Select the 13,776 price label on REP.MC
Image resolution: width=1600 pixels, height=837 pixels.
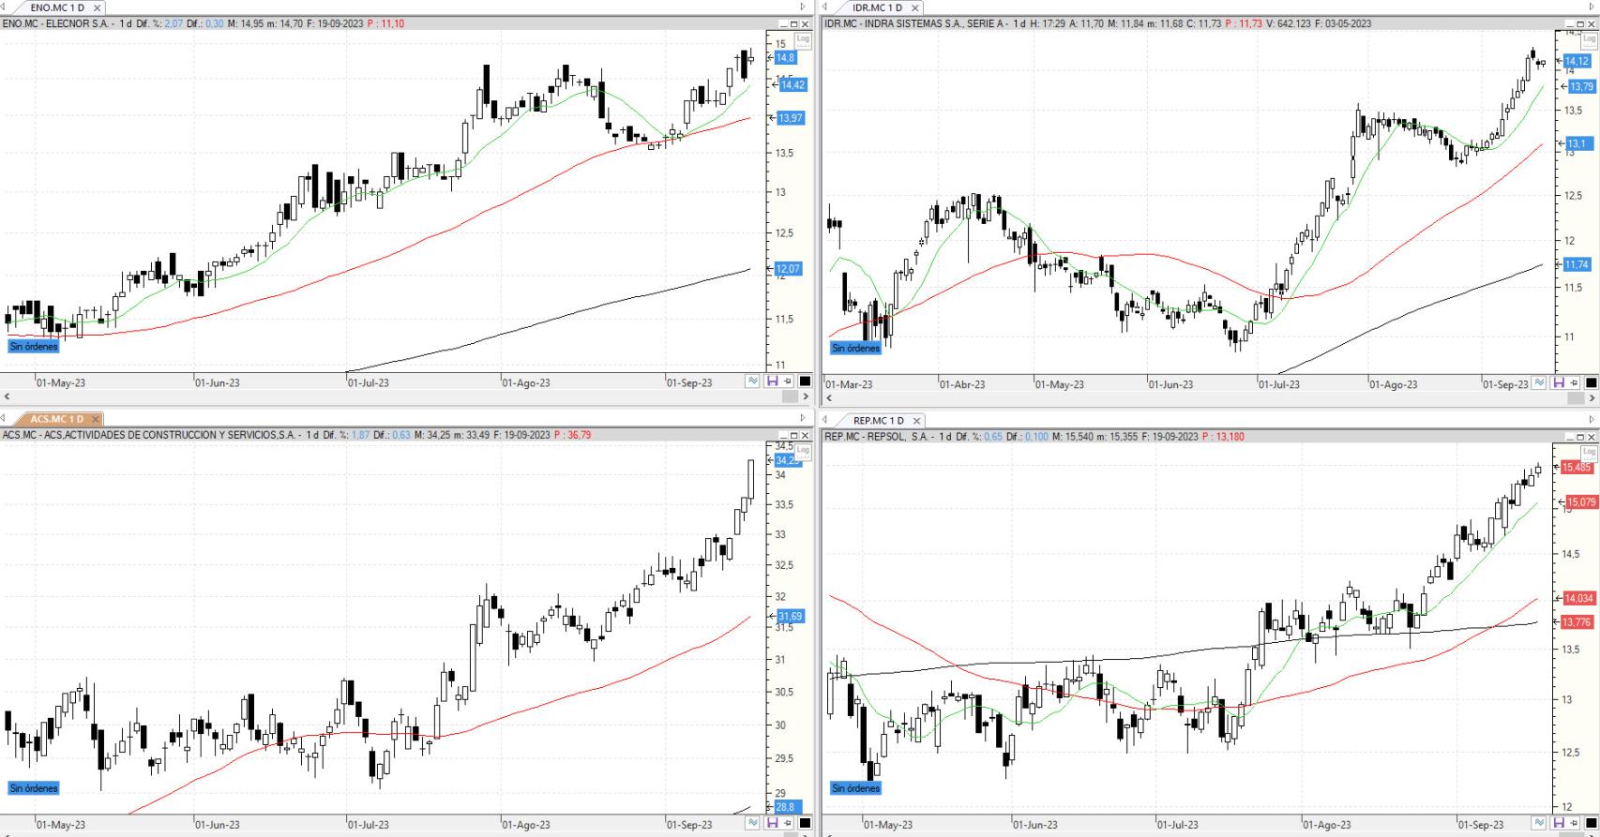(1577, 622)
